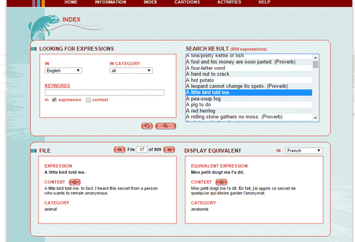The width and height of the screenshot is (355, 242).
Task: Go to previous file with double-left arrow
Action: [119, 150]
